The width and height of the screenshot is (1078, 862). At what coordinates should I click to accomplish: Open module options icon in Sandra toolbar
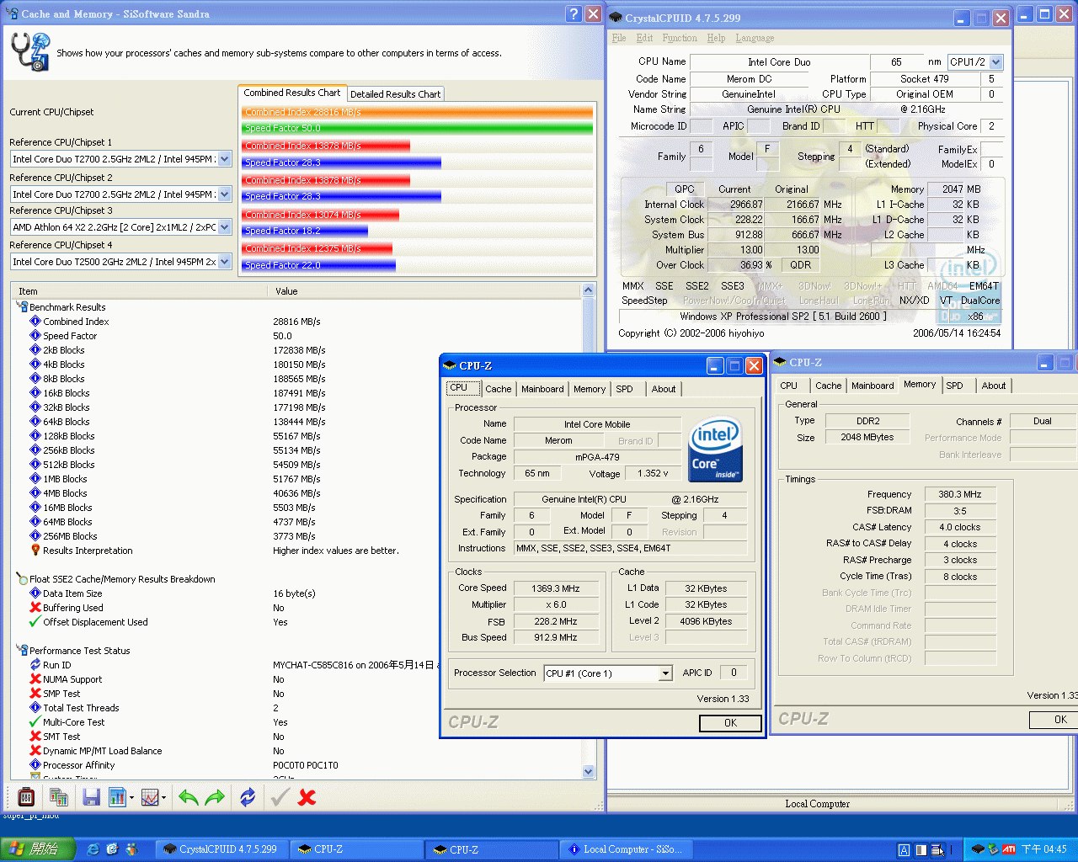(x=26, y=795)
